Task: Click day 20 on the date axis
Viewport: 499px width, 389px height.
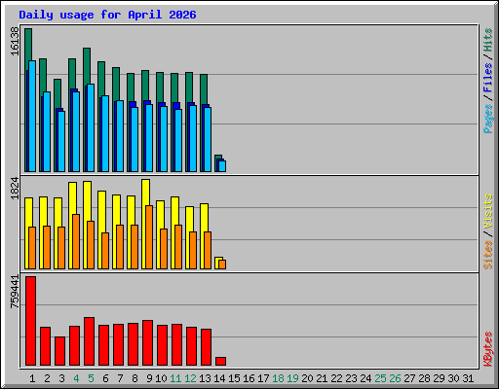Action: [307, 378]
